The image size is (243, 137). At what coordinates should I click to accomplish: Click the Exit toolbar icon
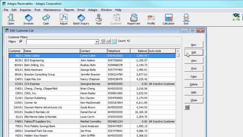186,19
